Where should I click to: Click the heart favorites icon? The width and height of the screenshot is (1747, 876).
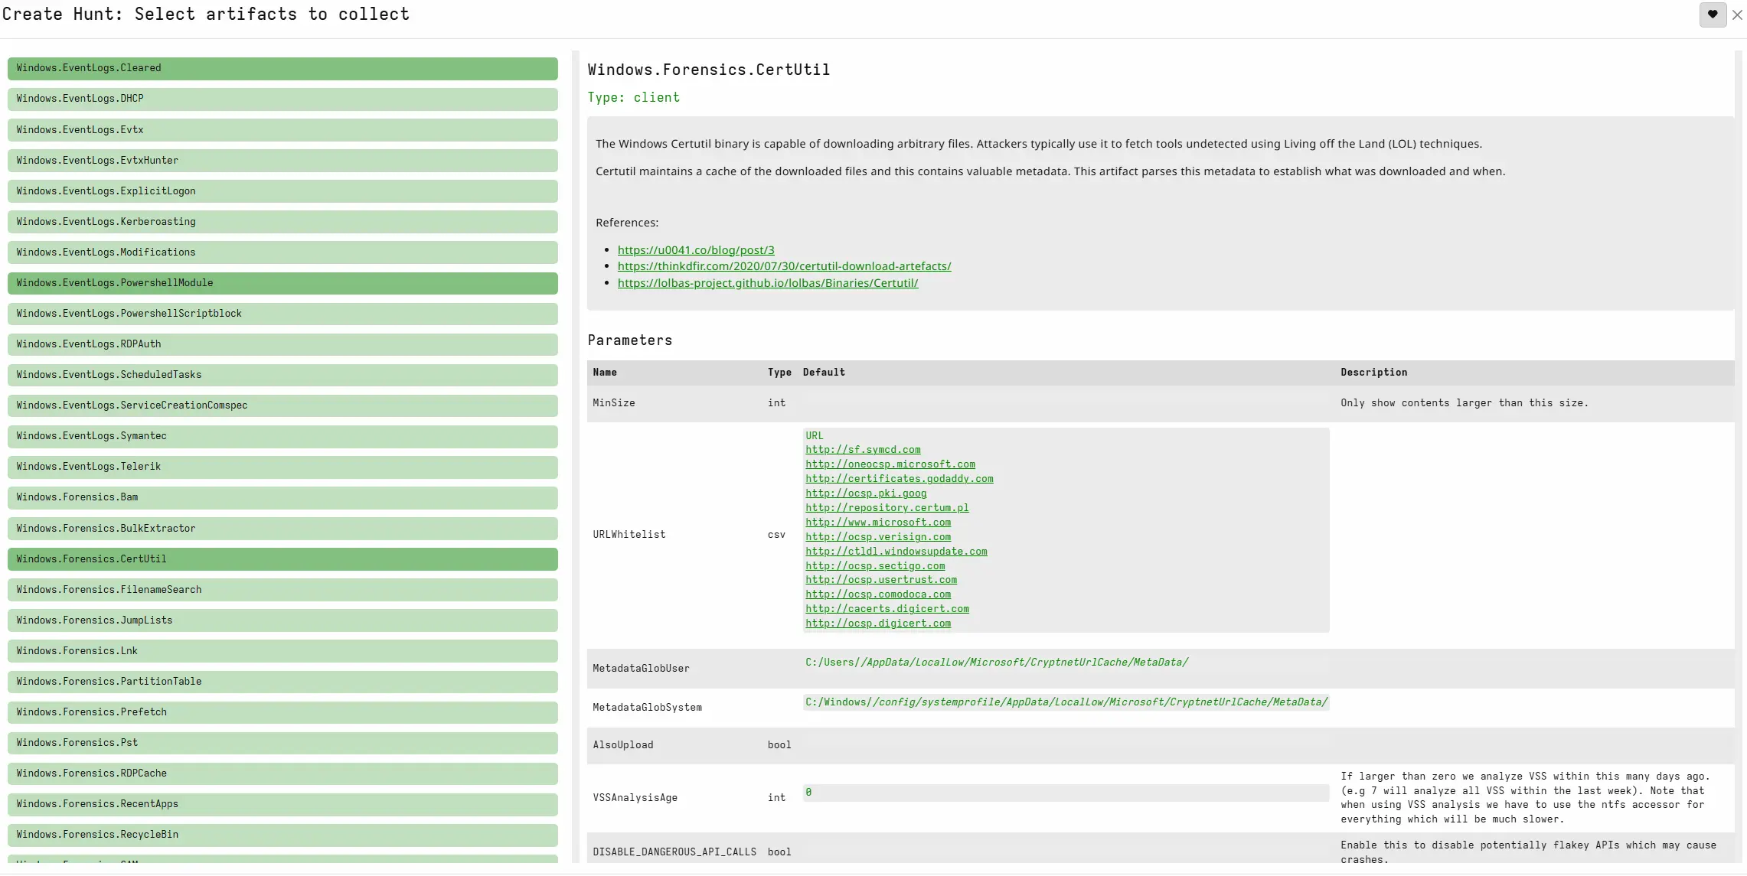point(1713,15)
